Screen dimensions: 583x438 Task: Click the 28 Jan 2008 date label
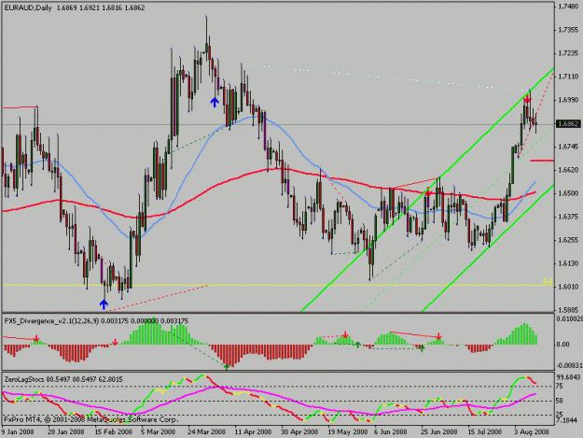(64, 432)
